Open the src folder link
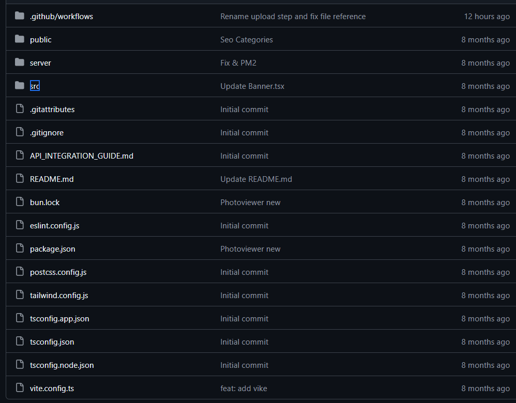This screenshot has height=403, width=516. point(35,86)
